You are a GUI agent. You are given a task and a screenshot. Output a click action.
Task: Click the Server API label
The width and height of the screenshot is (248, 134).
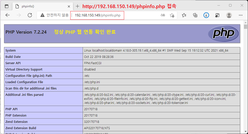point(13,63)
